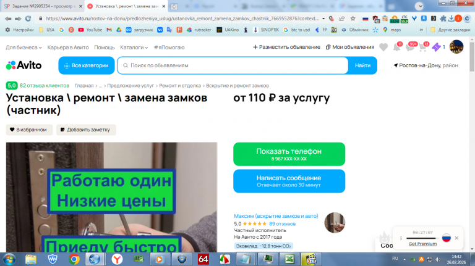Open Avito messages chat icon
Viewport: 475px width, 266px height.
(x=411, y=47)
